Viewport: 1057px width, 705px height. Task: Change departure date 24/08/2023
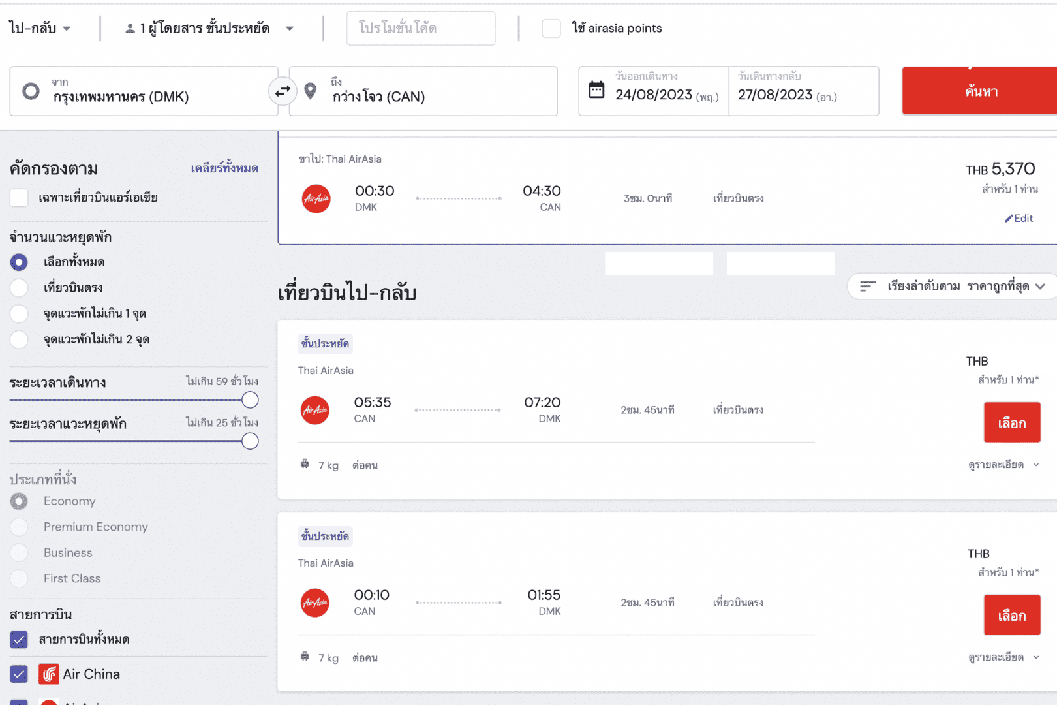[x=654, y=91]
